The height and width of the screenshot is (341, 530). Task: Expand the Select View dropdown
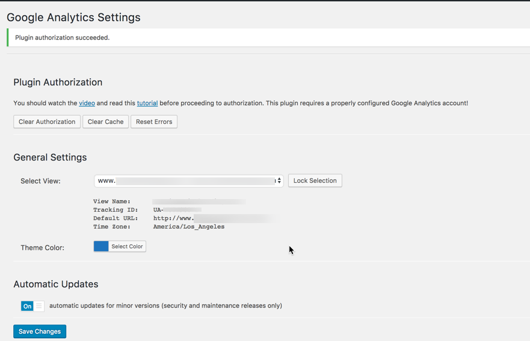tap(188, 180)
